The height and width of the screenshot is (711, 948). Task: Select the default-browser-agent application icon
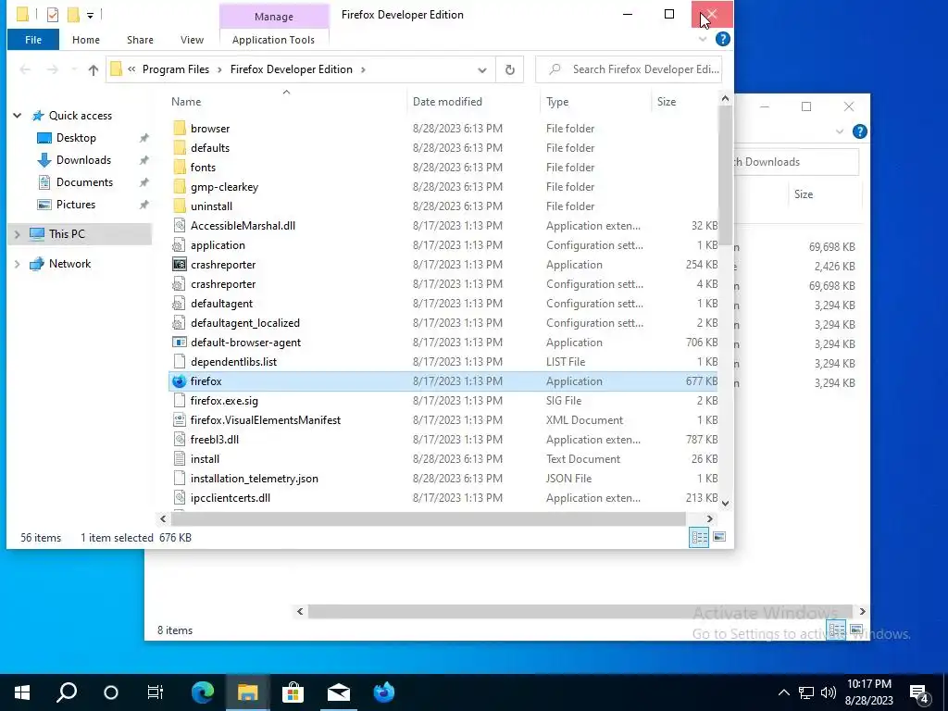coord(179,343)
